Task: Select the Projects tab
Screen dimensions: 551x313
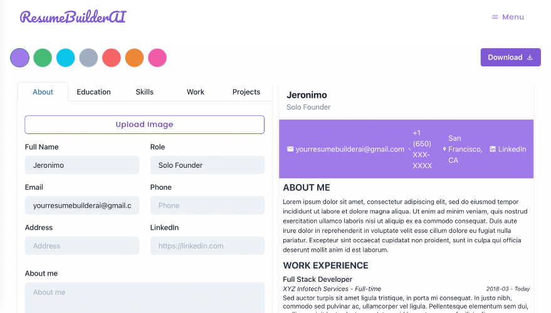Action: 246,92
